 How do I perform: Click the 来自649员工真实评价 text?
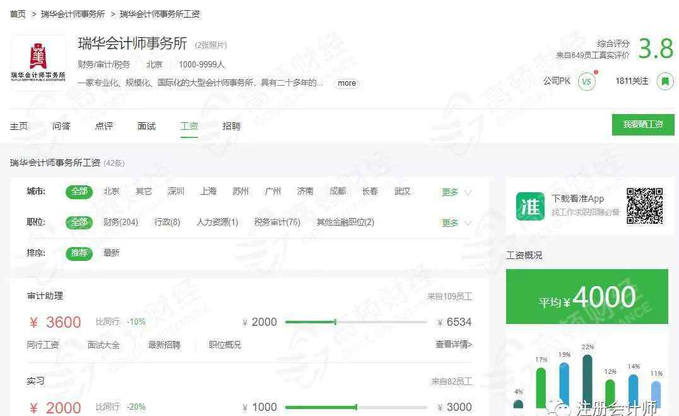pos(593,55)
